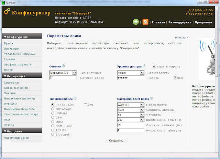
Task: Open help icon next to Уровень доступа
Action: (144, 66)
